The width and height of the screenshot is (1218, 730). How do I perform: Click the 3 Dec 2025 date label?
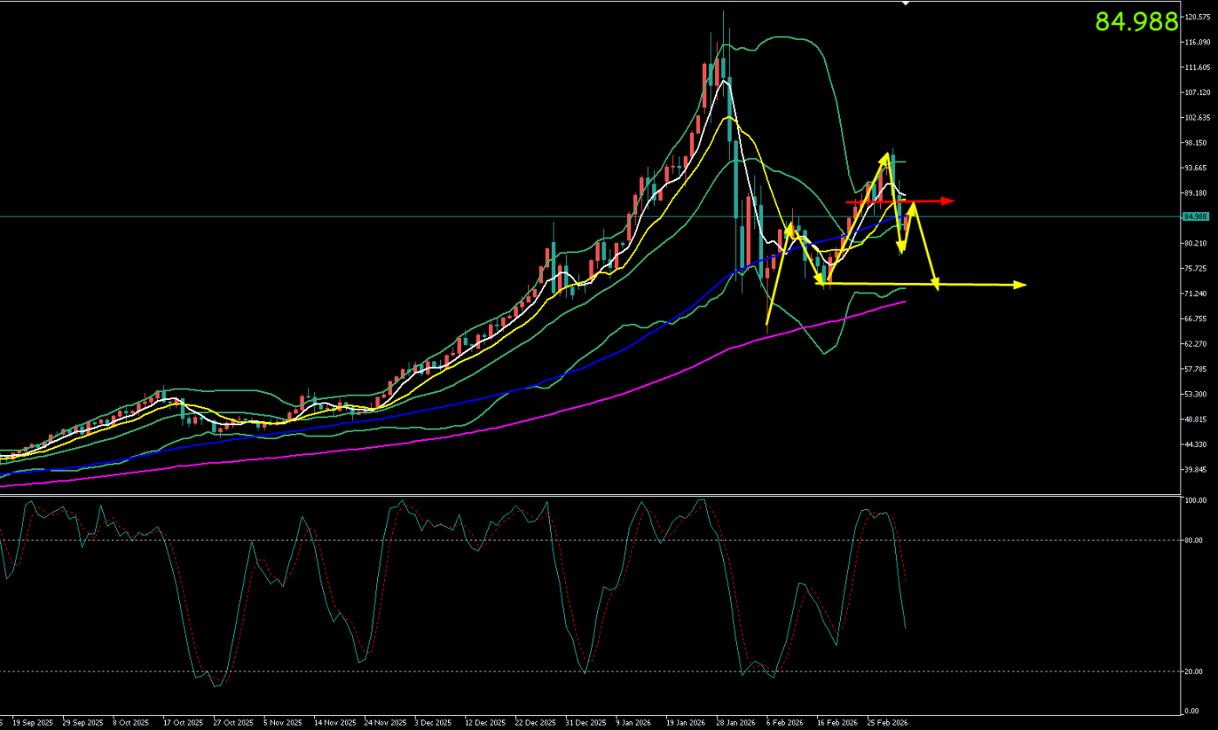click(432, 723)
